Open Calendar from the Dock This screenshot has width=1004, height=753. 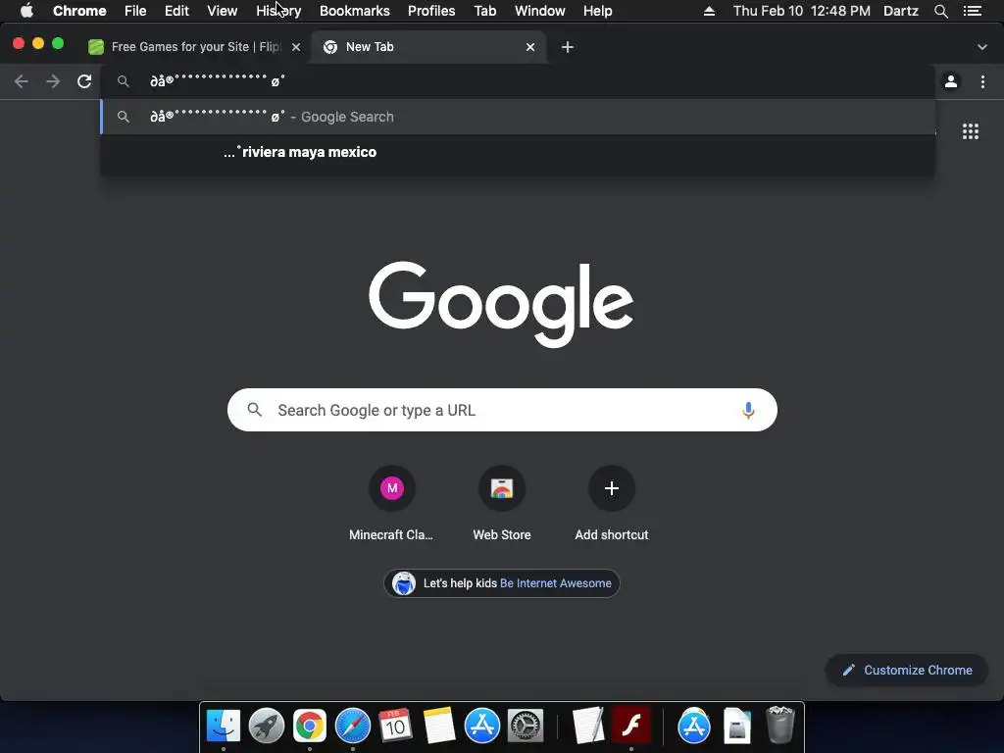[x=395, y=726]
